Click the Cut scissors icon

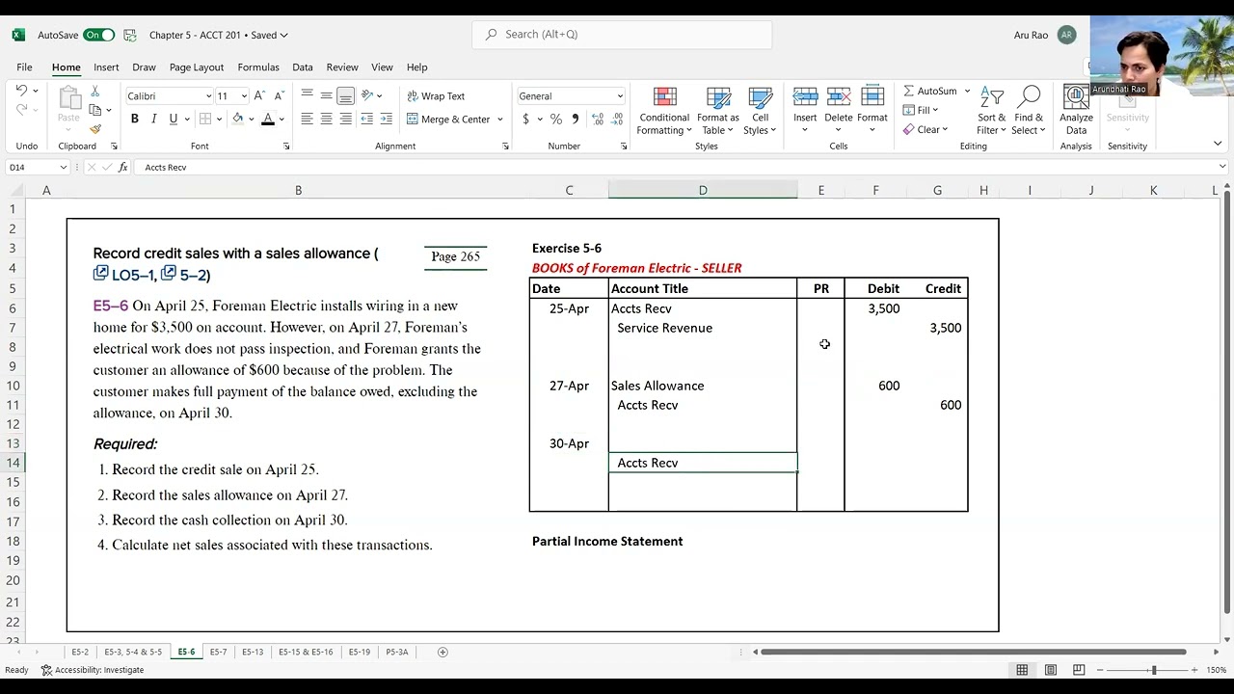tap(94, 91)
